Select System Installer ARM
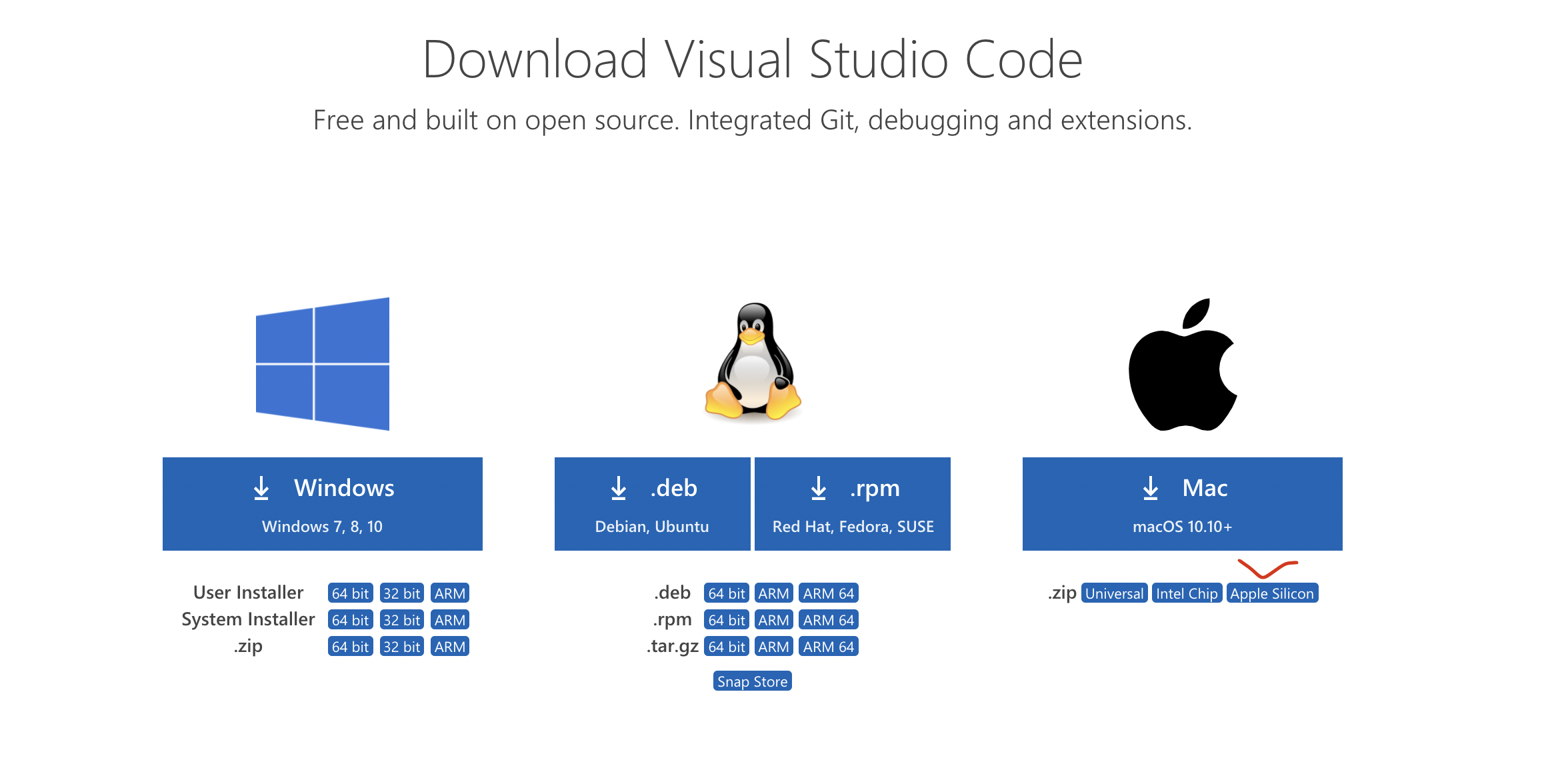Viewport: 1544px width, 768px height. coord(450,620)
